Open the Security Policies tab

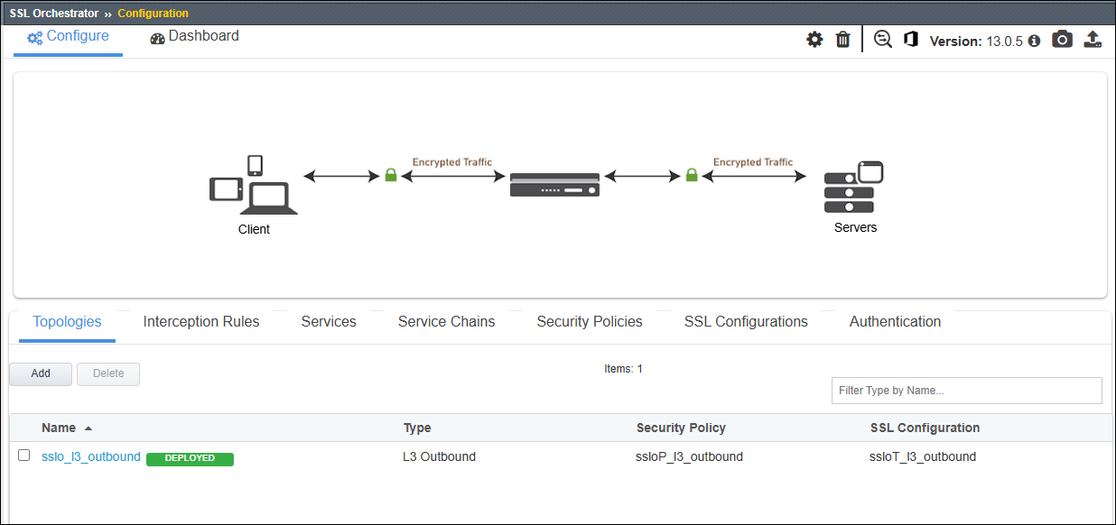(x=590, y=322)
